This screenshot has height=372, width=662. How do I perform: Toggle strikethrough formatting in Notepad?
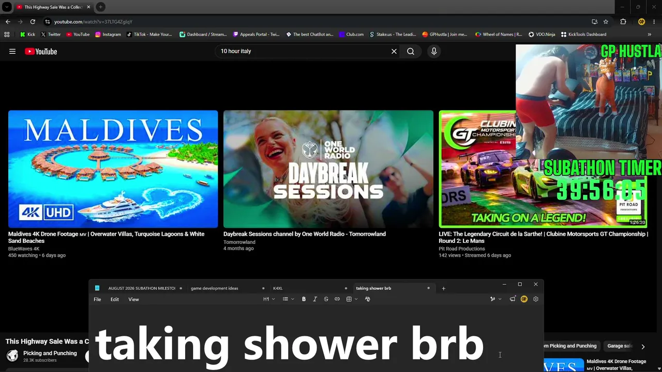tap(326, 299)
